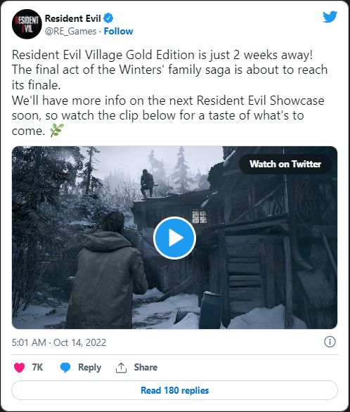Click the Resident Evil display name
350x412 pixels.
72,19
